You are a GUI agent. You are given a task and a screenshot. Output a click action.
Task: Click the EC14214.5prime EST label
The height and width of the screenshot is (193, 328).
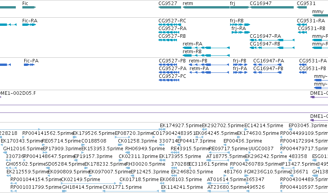(264, 126)
